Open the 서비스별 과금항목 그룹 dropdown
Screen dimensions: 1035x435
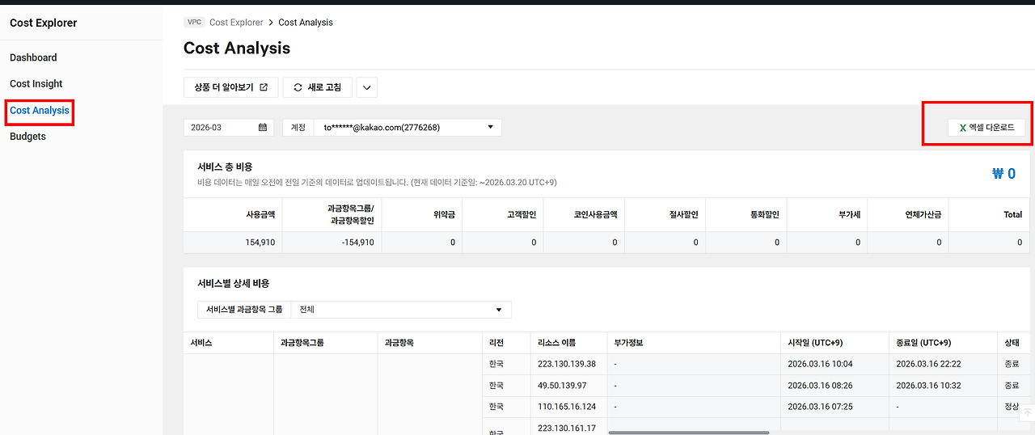(x=400, y=310)
